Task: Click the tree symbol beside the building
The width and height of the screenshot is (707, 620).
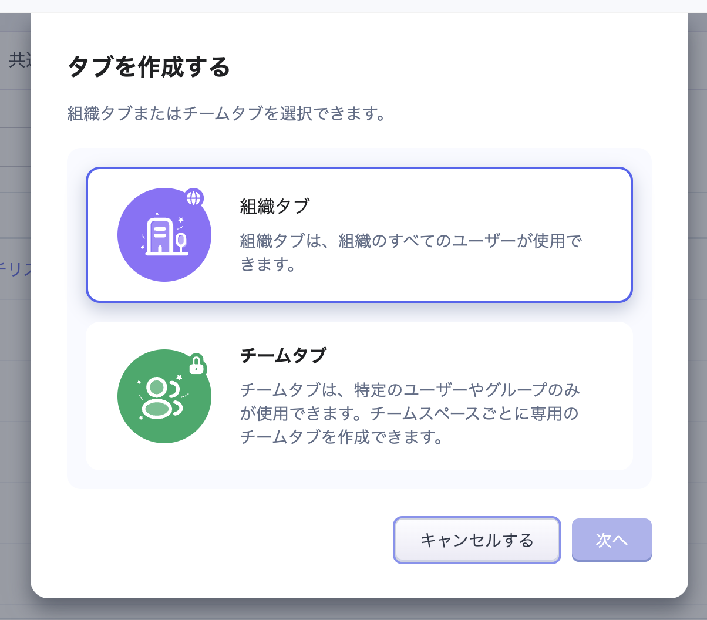Action: [x=181, y=240]
